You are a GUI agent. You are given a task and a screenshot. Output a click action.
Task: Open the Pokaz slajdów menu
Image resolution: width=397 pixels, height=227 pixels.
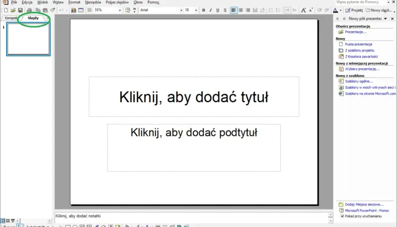click(117, 2)
